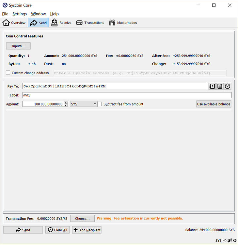Viewport: 238px width, 245px height.
Task: Click the Send button
Action: pos(23,230)
